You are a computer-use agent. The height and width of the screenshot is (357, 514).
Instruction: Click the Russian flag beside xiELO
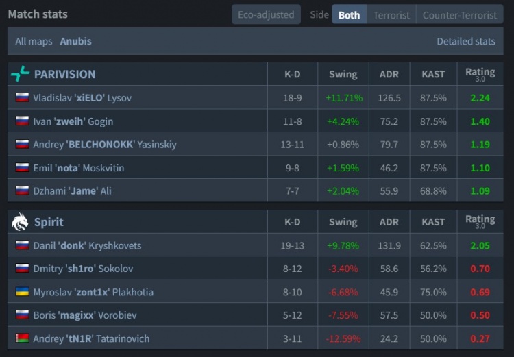point(22,98)
